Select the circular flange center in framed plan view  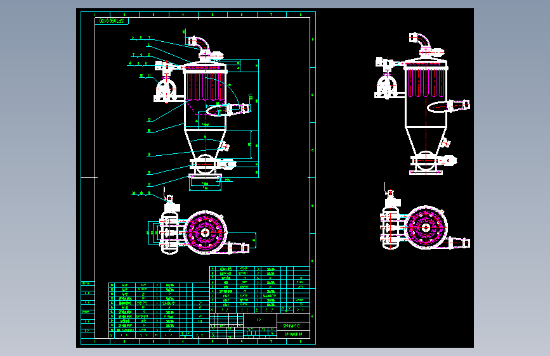(205, 232)
